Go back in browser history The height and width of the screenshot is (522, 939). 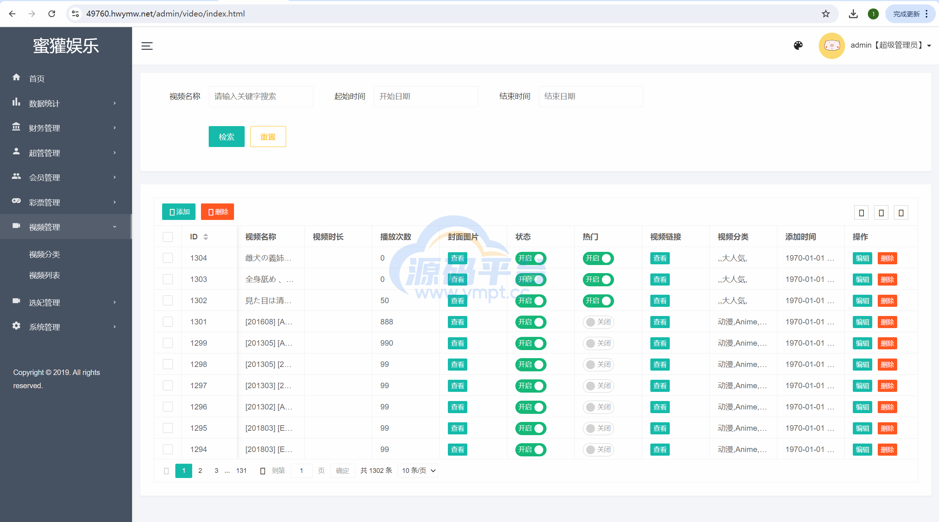[x=12, y=14]
